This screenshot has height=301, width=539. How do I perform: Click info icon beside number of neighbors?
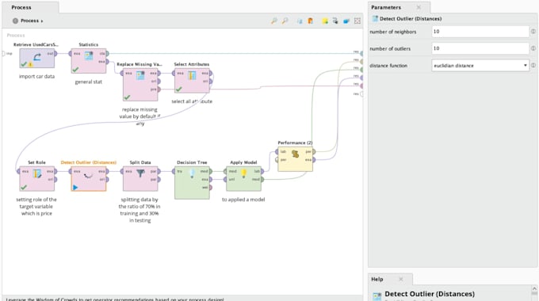point(533,32)
